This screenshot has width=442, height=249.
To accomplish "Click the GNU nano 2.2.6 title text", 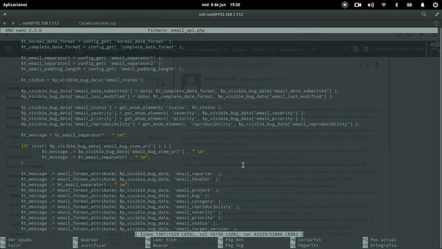I will click(x=23, y=30).
